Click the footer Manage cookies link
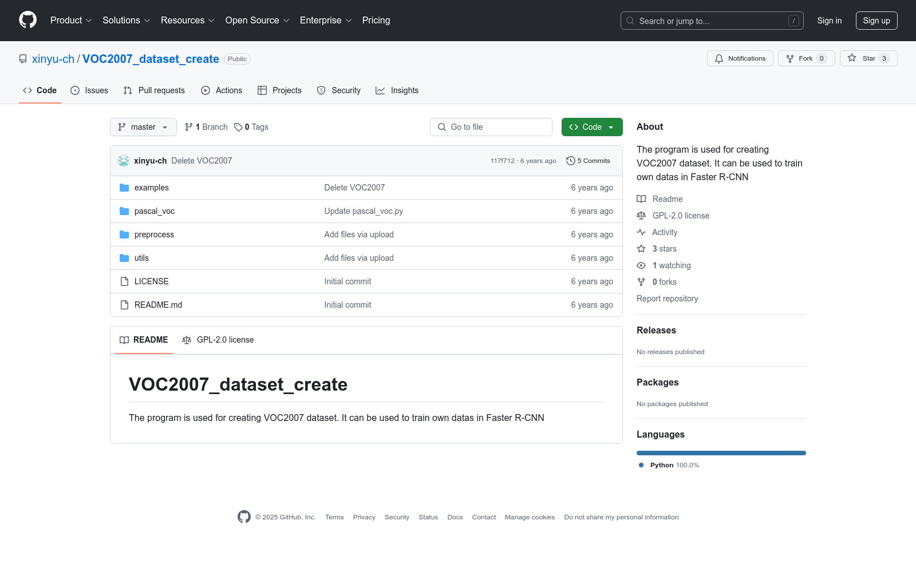916x572 pixels. tap(530, 517)
